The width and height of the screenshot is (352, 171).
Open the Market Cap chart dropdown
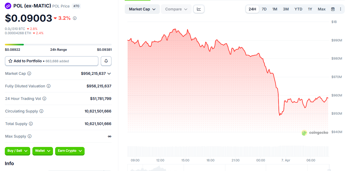click(x=142, y=9)
